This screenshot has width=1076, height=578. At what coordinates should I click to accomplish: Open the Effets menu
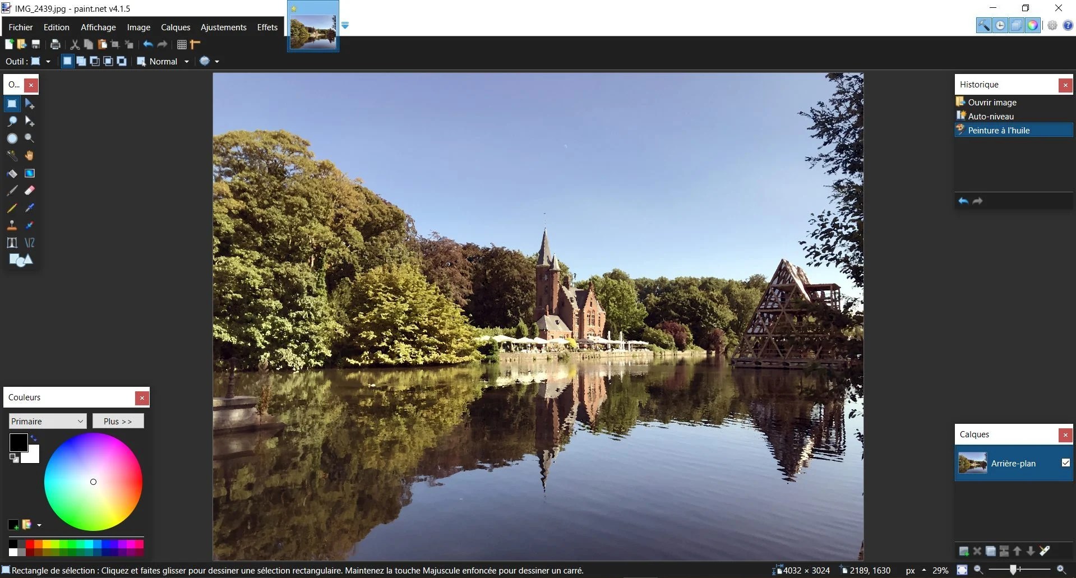tap(266, 27)
